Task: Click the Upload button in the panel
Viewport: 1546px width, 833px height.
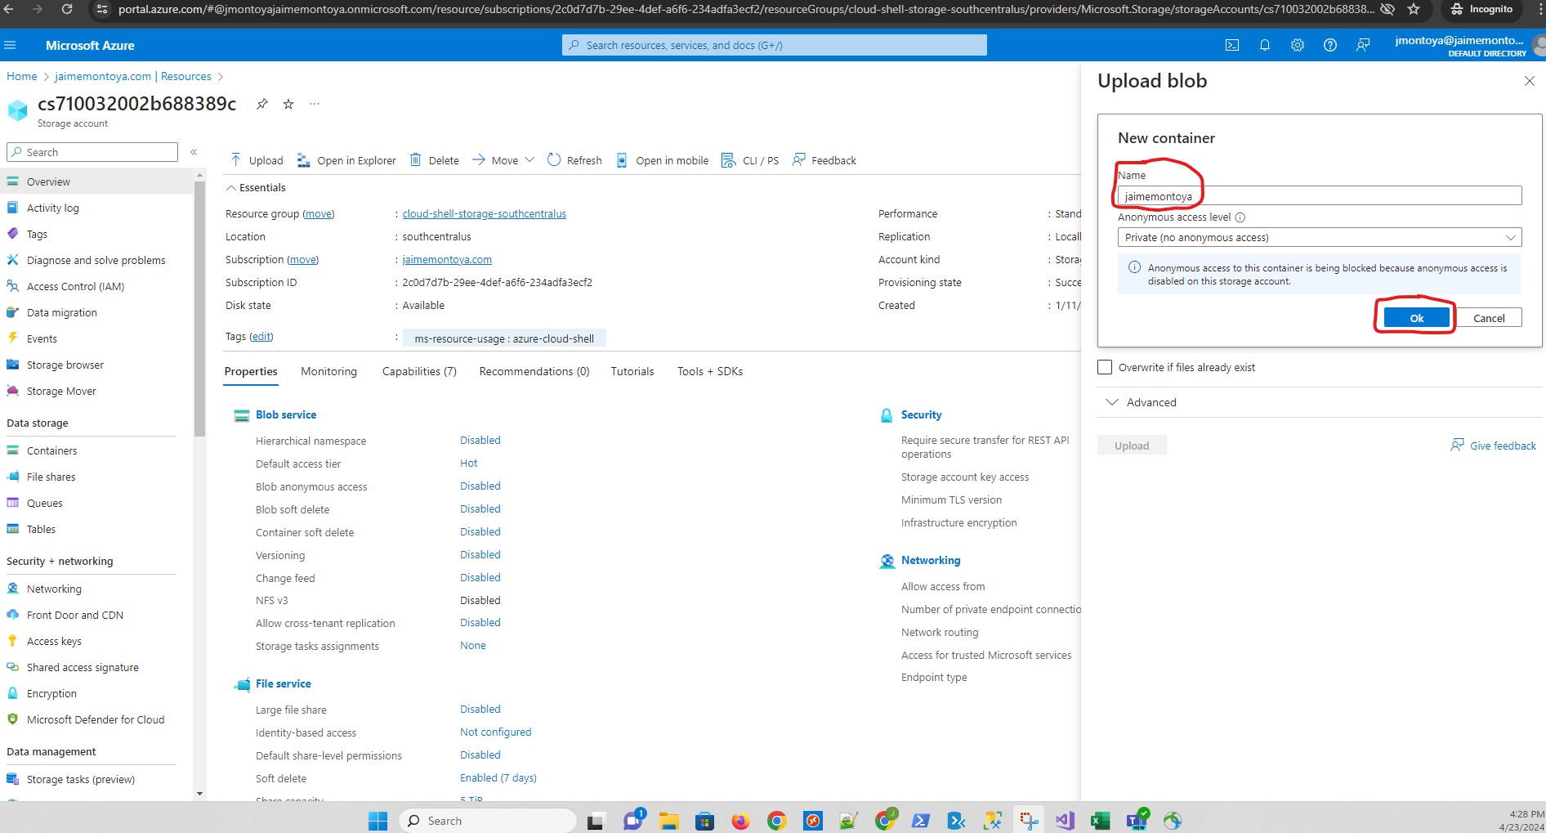Action: [x=1132, y=446]
